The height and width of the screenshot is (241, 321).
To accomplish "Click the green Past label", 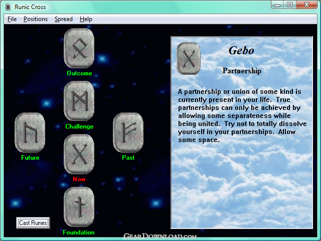I will click(128, 157).
